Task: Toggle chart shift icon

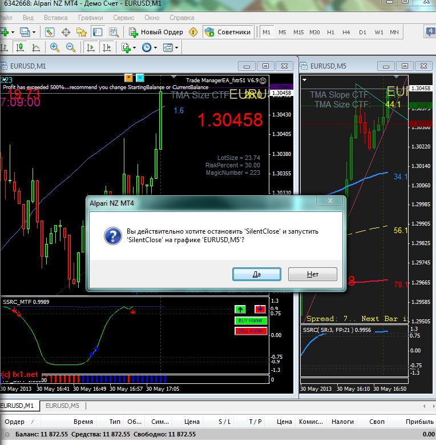Action: click(x=107, y=47)
